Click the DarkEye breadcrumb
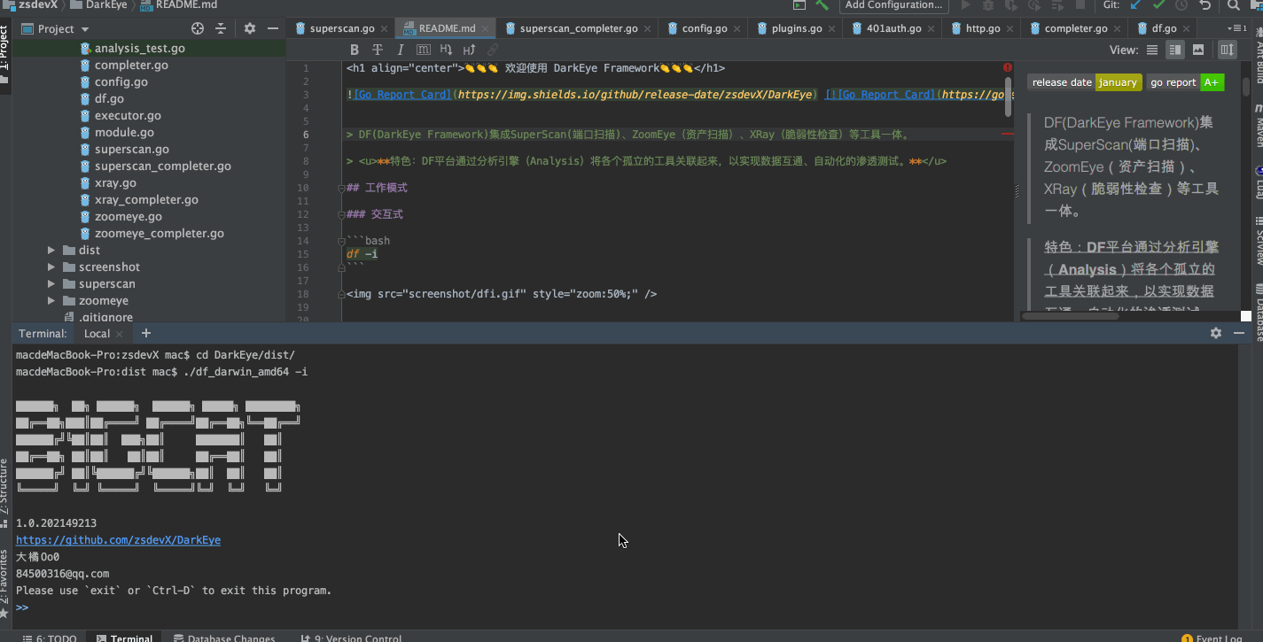This screenshot has height=642, width=1263. tap(98, 4)
